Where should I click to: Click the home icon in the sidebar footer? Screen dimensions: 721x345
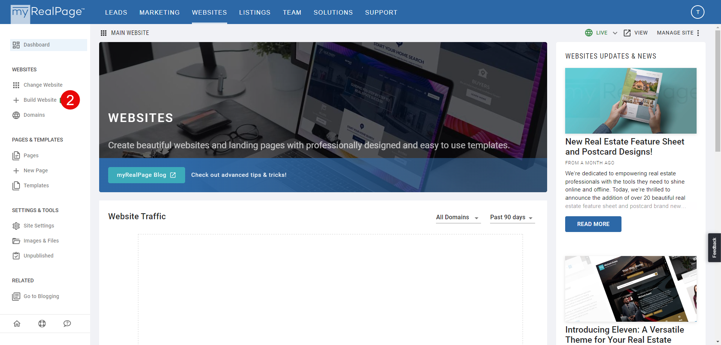[17, 324]
